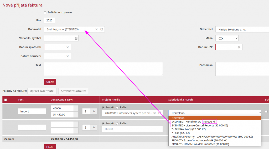Viewport: 269px width, 149px height.
Task: Click the top Uložit button
Action: 50,82
